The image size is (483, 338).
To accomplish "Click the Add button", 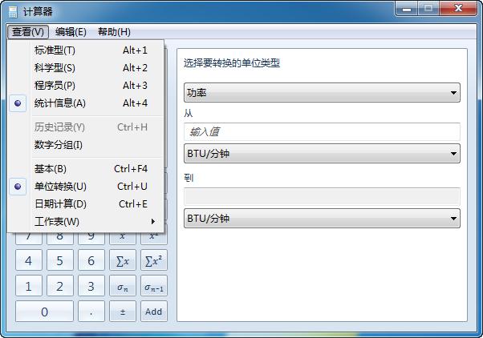I will [x=154, y=312].
